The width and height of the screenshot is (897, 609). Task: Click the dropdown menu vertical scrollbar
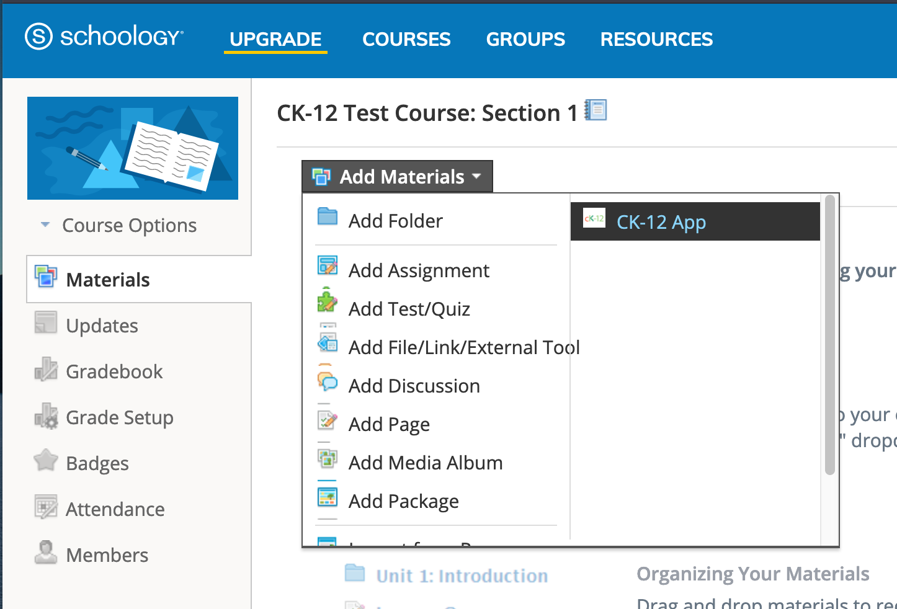click(x=830, y=335)
